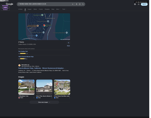This screenshot has width=151, height=118.
Task: Open options menu for 2 Wheatstone Farm image
Action: (34, 98)
